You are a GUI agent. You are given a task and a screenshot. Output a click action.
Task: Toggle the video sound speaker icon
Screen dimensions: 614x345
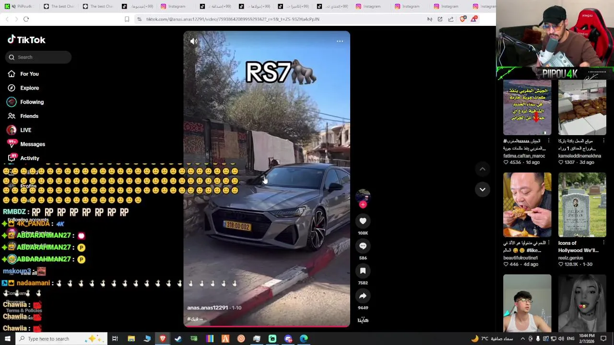point(194,41)
